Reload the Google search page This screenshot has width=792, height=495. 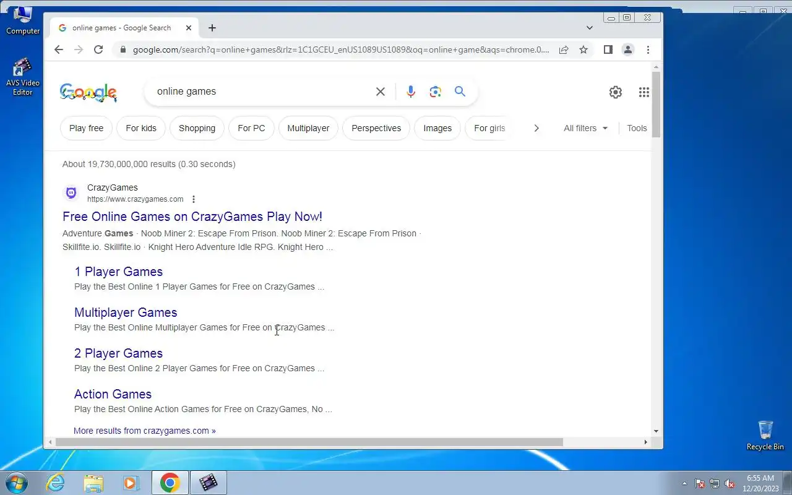[x=98, y=49]
